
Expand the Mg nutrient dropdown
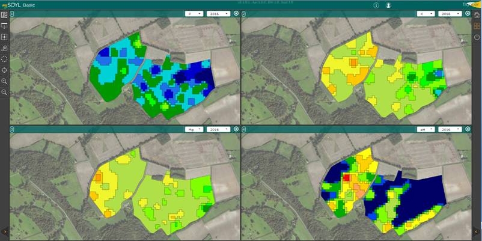coord(194,129)
